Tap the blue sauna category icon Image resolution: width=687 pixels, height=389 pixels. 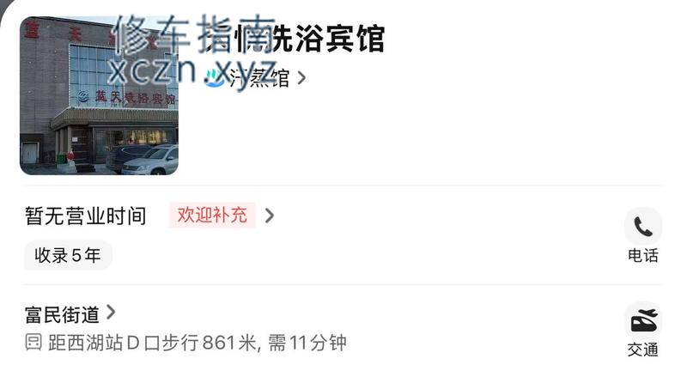[x=214, y=78]
